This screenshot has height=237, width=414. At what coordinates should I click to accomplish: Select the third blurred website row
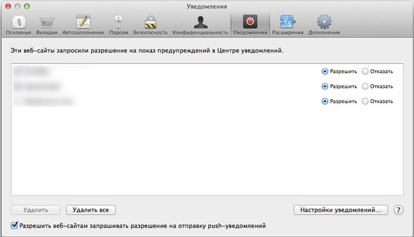207,101
